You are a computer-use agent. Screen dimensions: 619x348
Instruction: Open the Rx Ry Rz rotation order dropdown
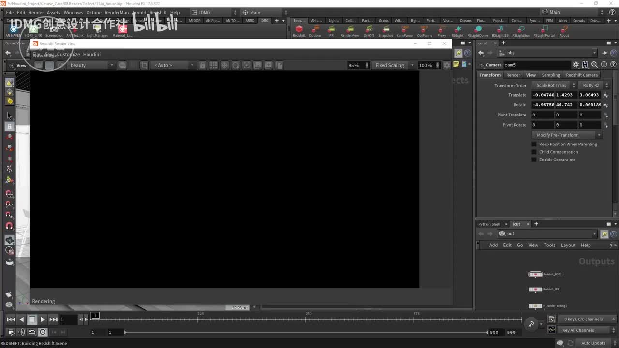pos(594,85)
